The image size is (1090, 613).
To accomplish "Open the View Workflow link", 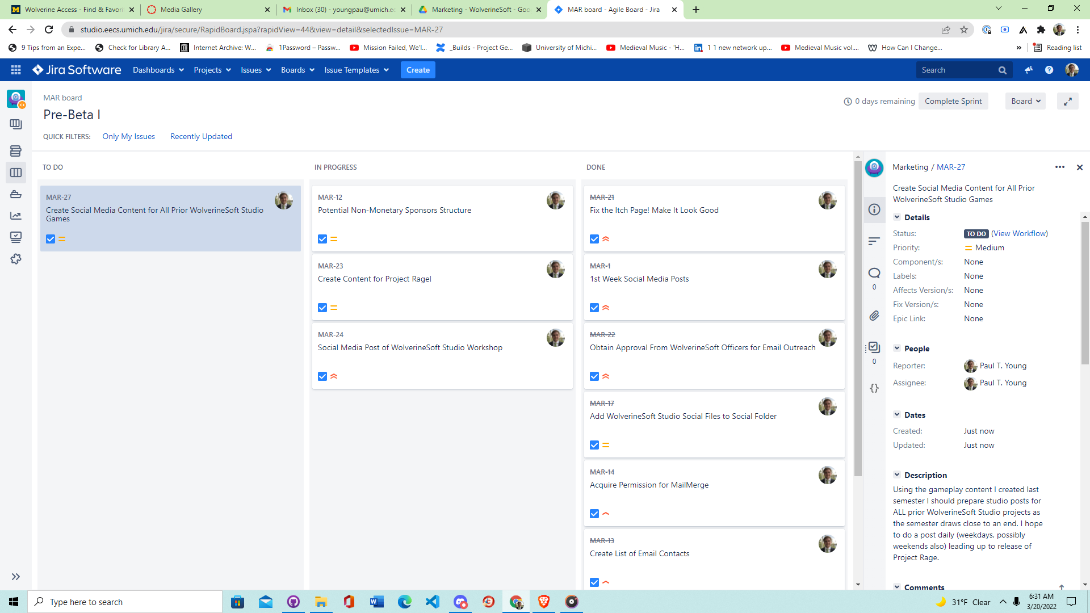I will pos(1020,233).
